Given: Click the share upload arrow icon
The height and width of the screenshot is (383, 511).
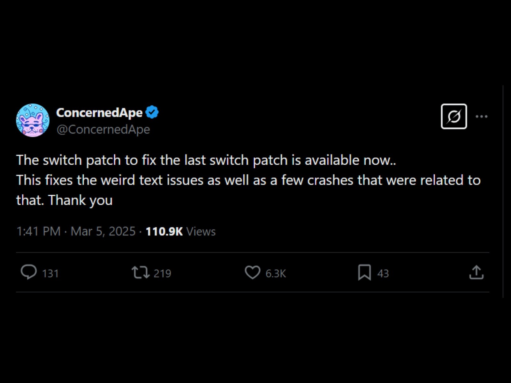Looking at the screenshot, I should click(476, 273).
